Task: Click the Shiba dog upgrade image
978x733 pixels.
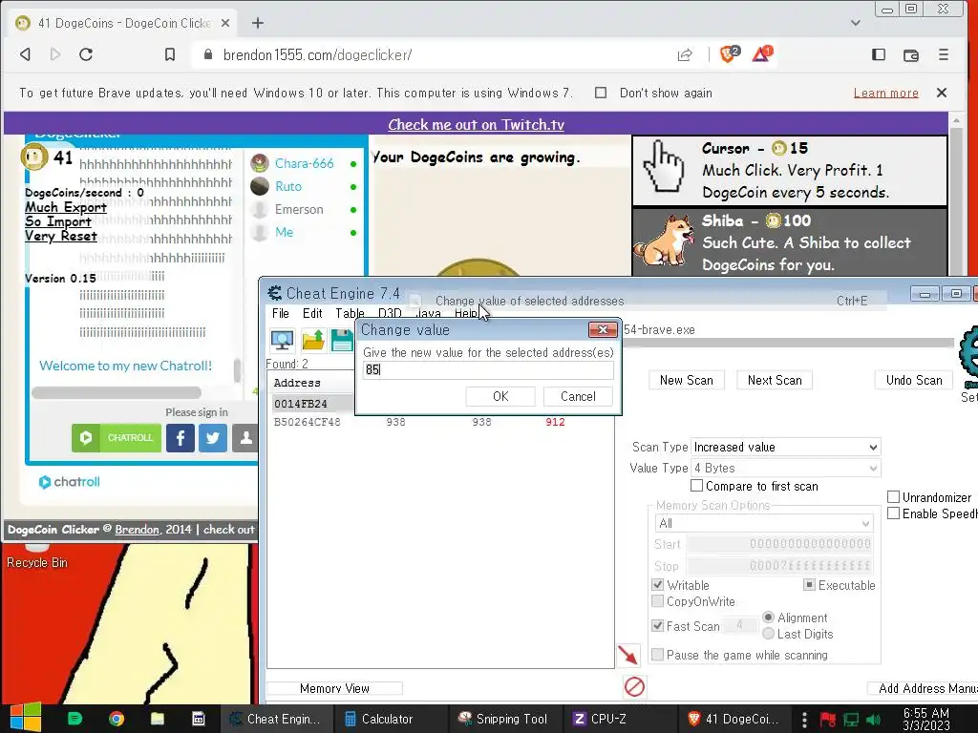Action: [x=663, y=241]
